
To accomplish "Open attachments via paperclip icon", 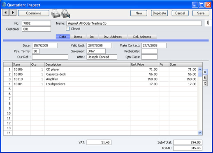I will click(208, 23).
